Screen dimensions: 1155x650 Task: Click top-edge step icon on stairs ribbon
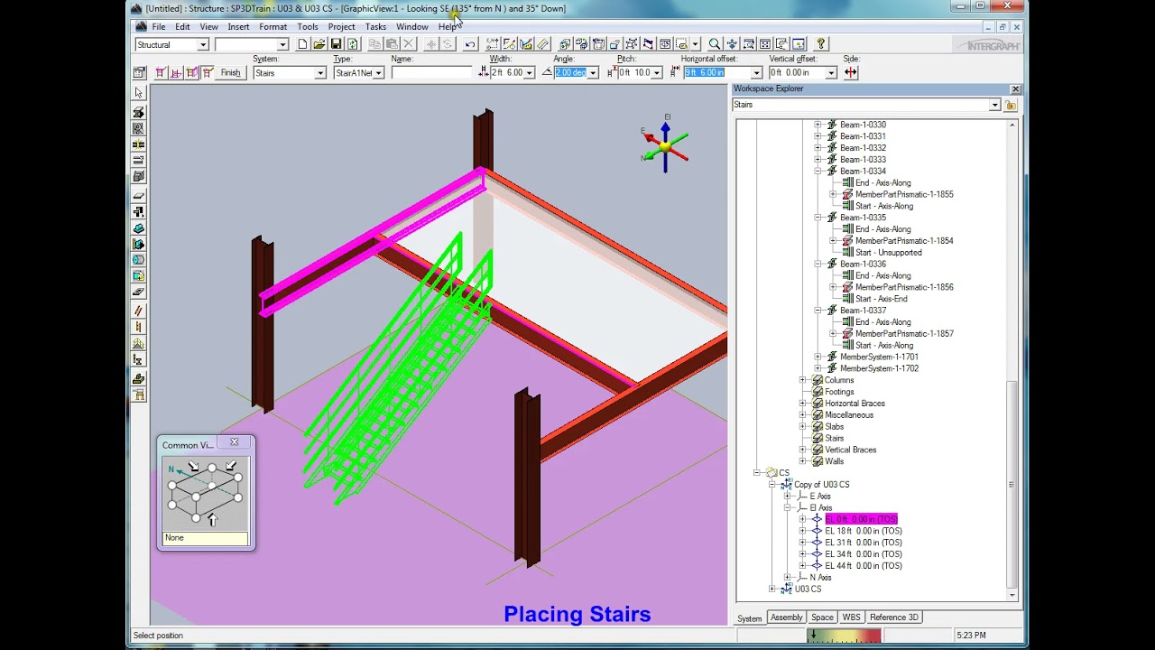161,73
